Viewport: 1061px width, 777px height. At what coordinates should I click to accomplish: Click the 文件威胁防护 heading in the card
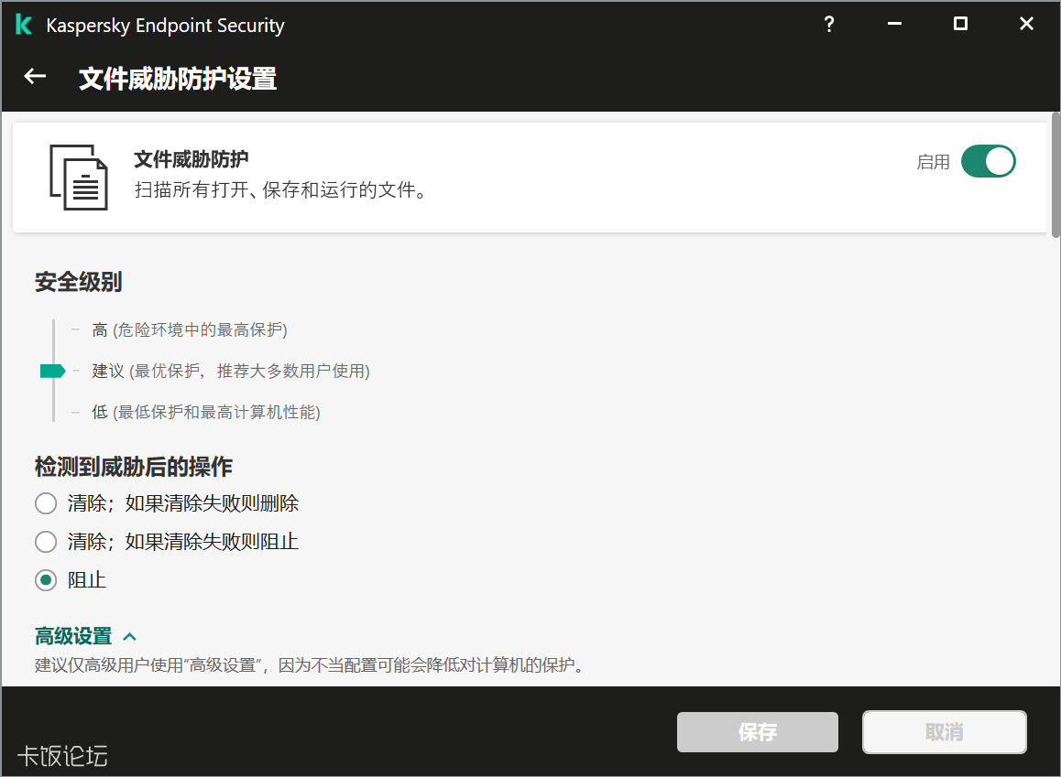coord(191,159)
